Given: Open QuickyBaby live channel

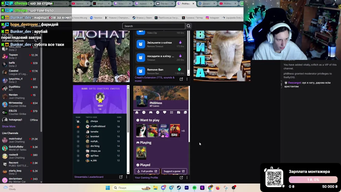Looking at the screenshot, I should tap(20, 148).
